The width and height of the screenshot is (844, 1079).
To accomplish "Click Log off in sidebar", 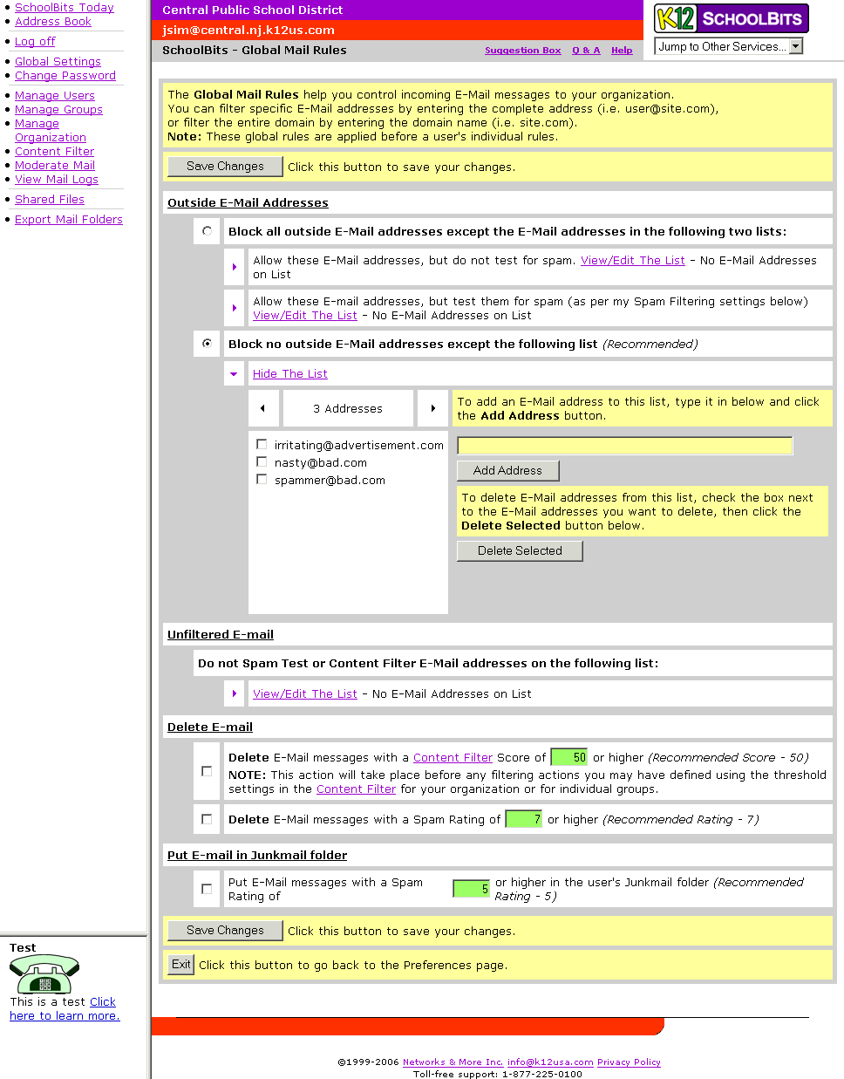I will coord(35,41).
